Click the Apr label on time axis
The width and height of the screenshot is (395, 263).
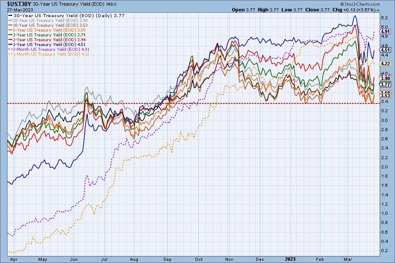click(x=14, y=259)
